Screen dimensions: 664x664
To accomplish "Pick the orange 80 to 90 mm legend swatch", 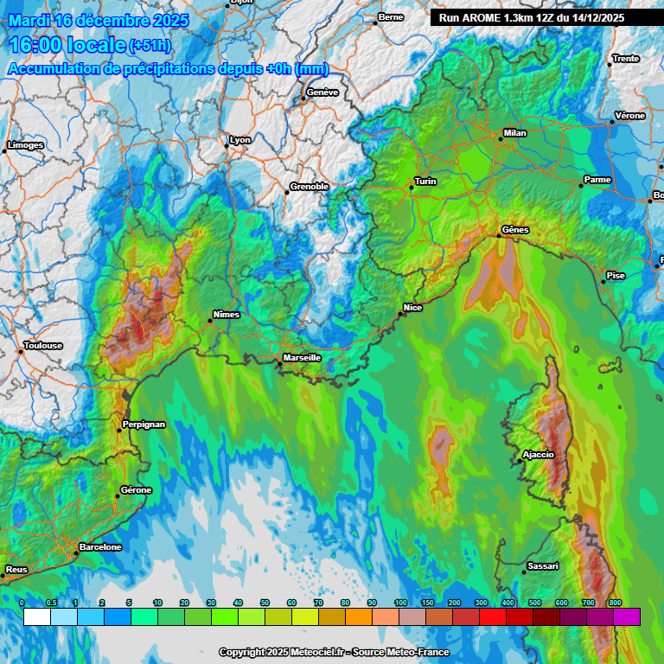I will 359,617.
